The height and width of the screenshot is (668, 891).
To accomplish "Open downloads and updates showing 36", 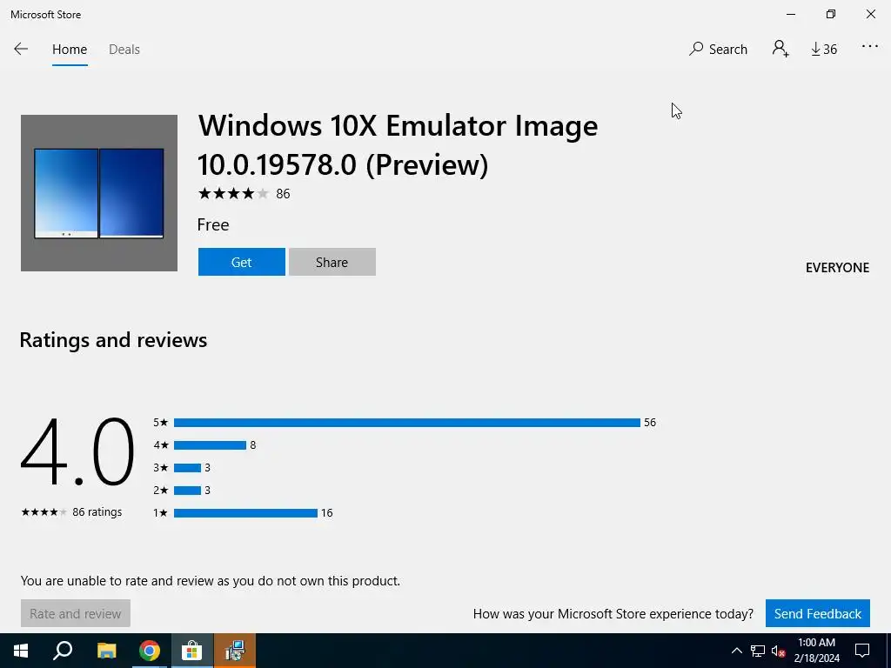I will pos(824,50).
